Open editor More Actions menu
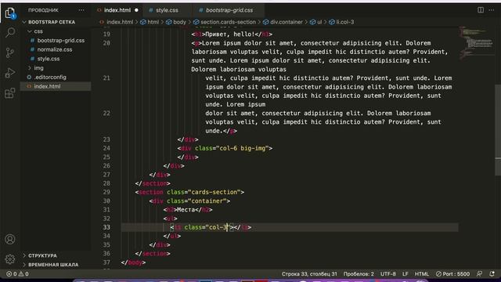 (x=492, y=10)
